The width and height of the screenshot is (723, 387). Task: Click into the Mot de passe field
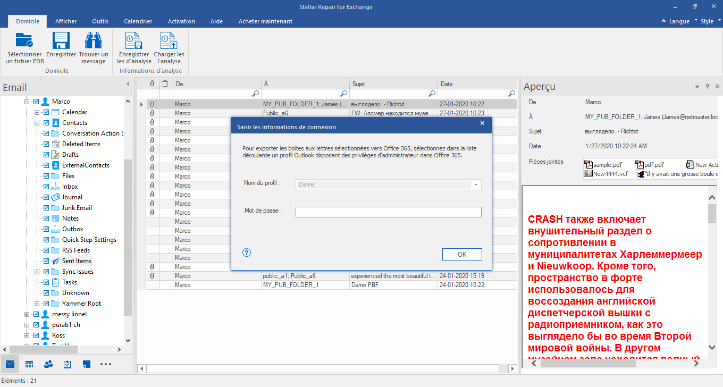tap(388, 212)
